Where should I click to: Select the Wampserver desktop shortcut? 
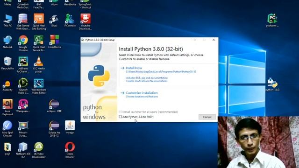point(23,106)
